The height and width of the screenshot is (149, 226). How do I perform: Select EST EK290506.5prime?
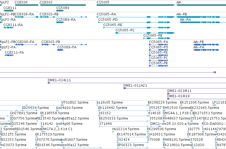click(161, 129)
